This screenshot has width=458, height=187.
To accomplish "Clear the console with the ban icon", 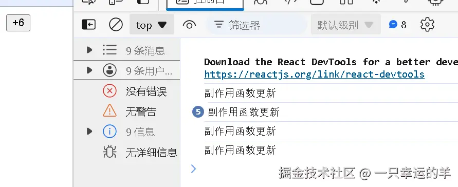I will (x=116, y=25).
